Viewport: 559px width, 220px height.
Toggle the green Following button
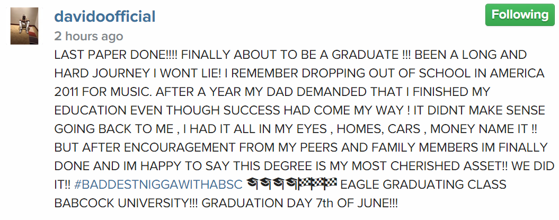520,15
